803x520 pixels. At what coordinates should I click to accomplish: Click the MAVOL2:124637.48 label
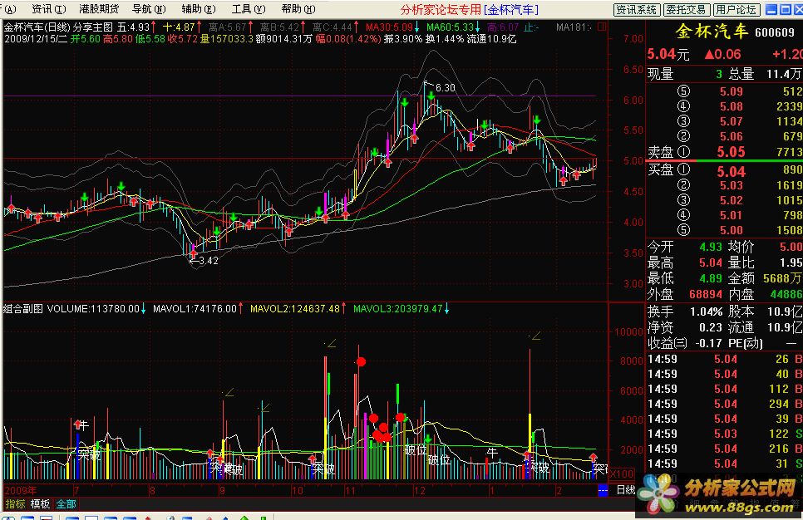295,309
